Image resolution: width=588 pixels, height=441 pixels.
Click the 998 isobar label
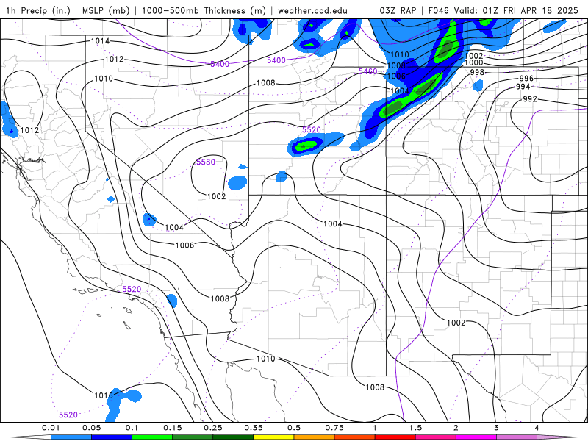pos(477,72)
